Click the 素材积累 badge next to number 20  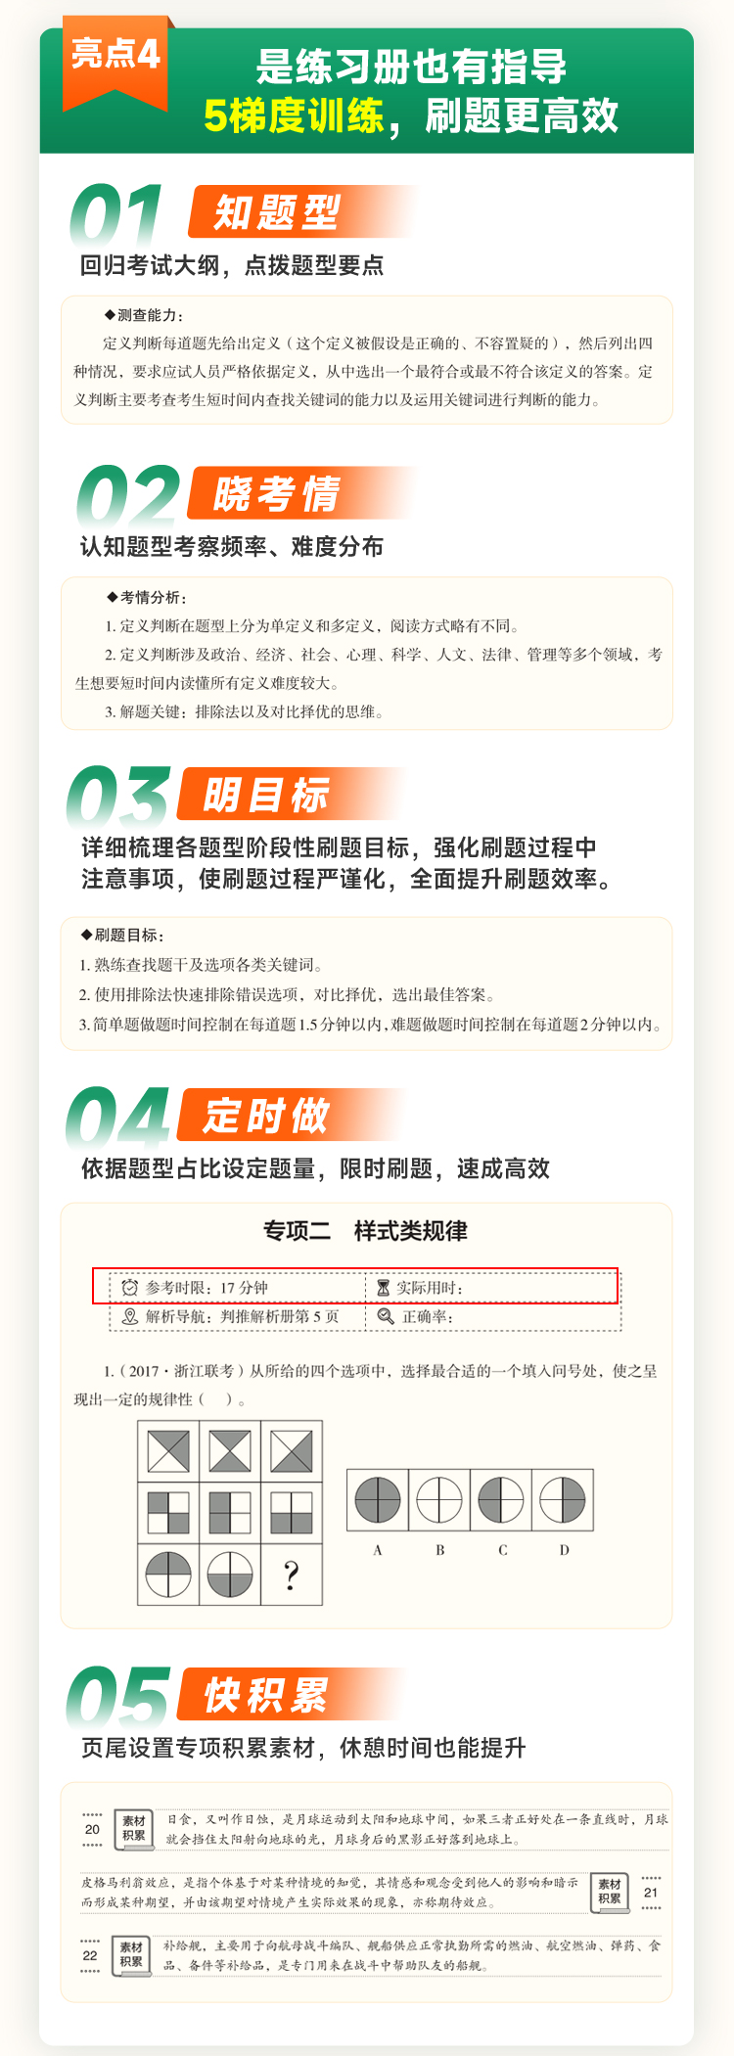[x=134, y=1828]
